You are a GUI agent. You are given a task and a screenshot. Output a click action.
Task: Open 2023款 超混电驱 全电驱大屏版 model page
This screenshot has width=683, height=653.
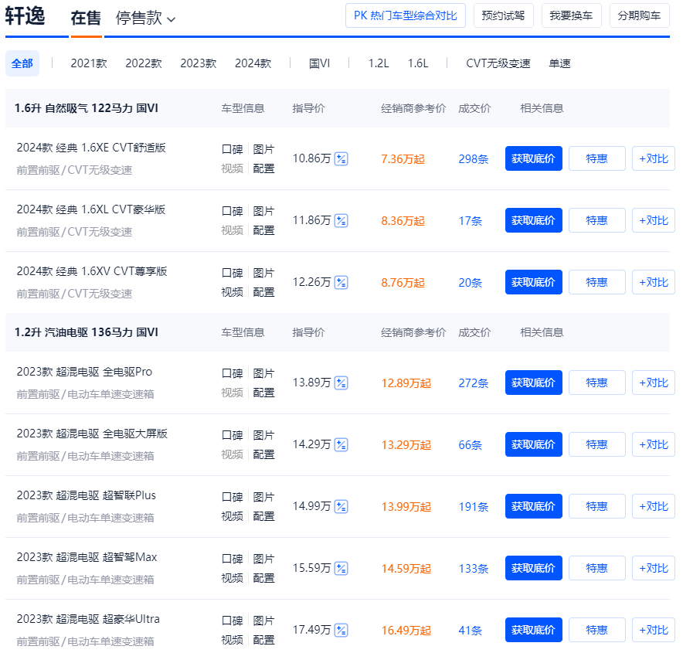pyautogui.click(x=92, y=434)
